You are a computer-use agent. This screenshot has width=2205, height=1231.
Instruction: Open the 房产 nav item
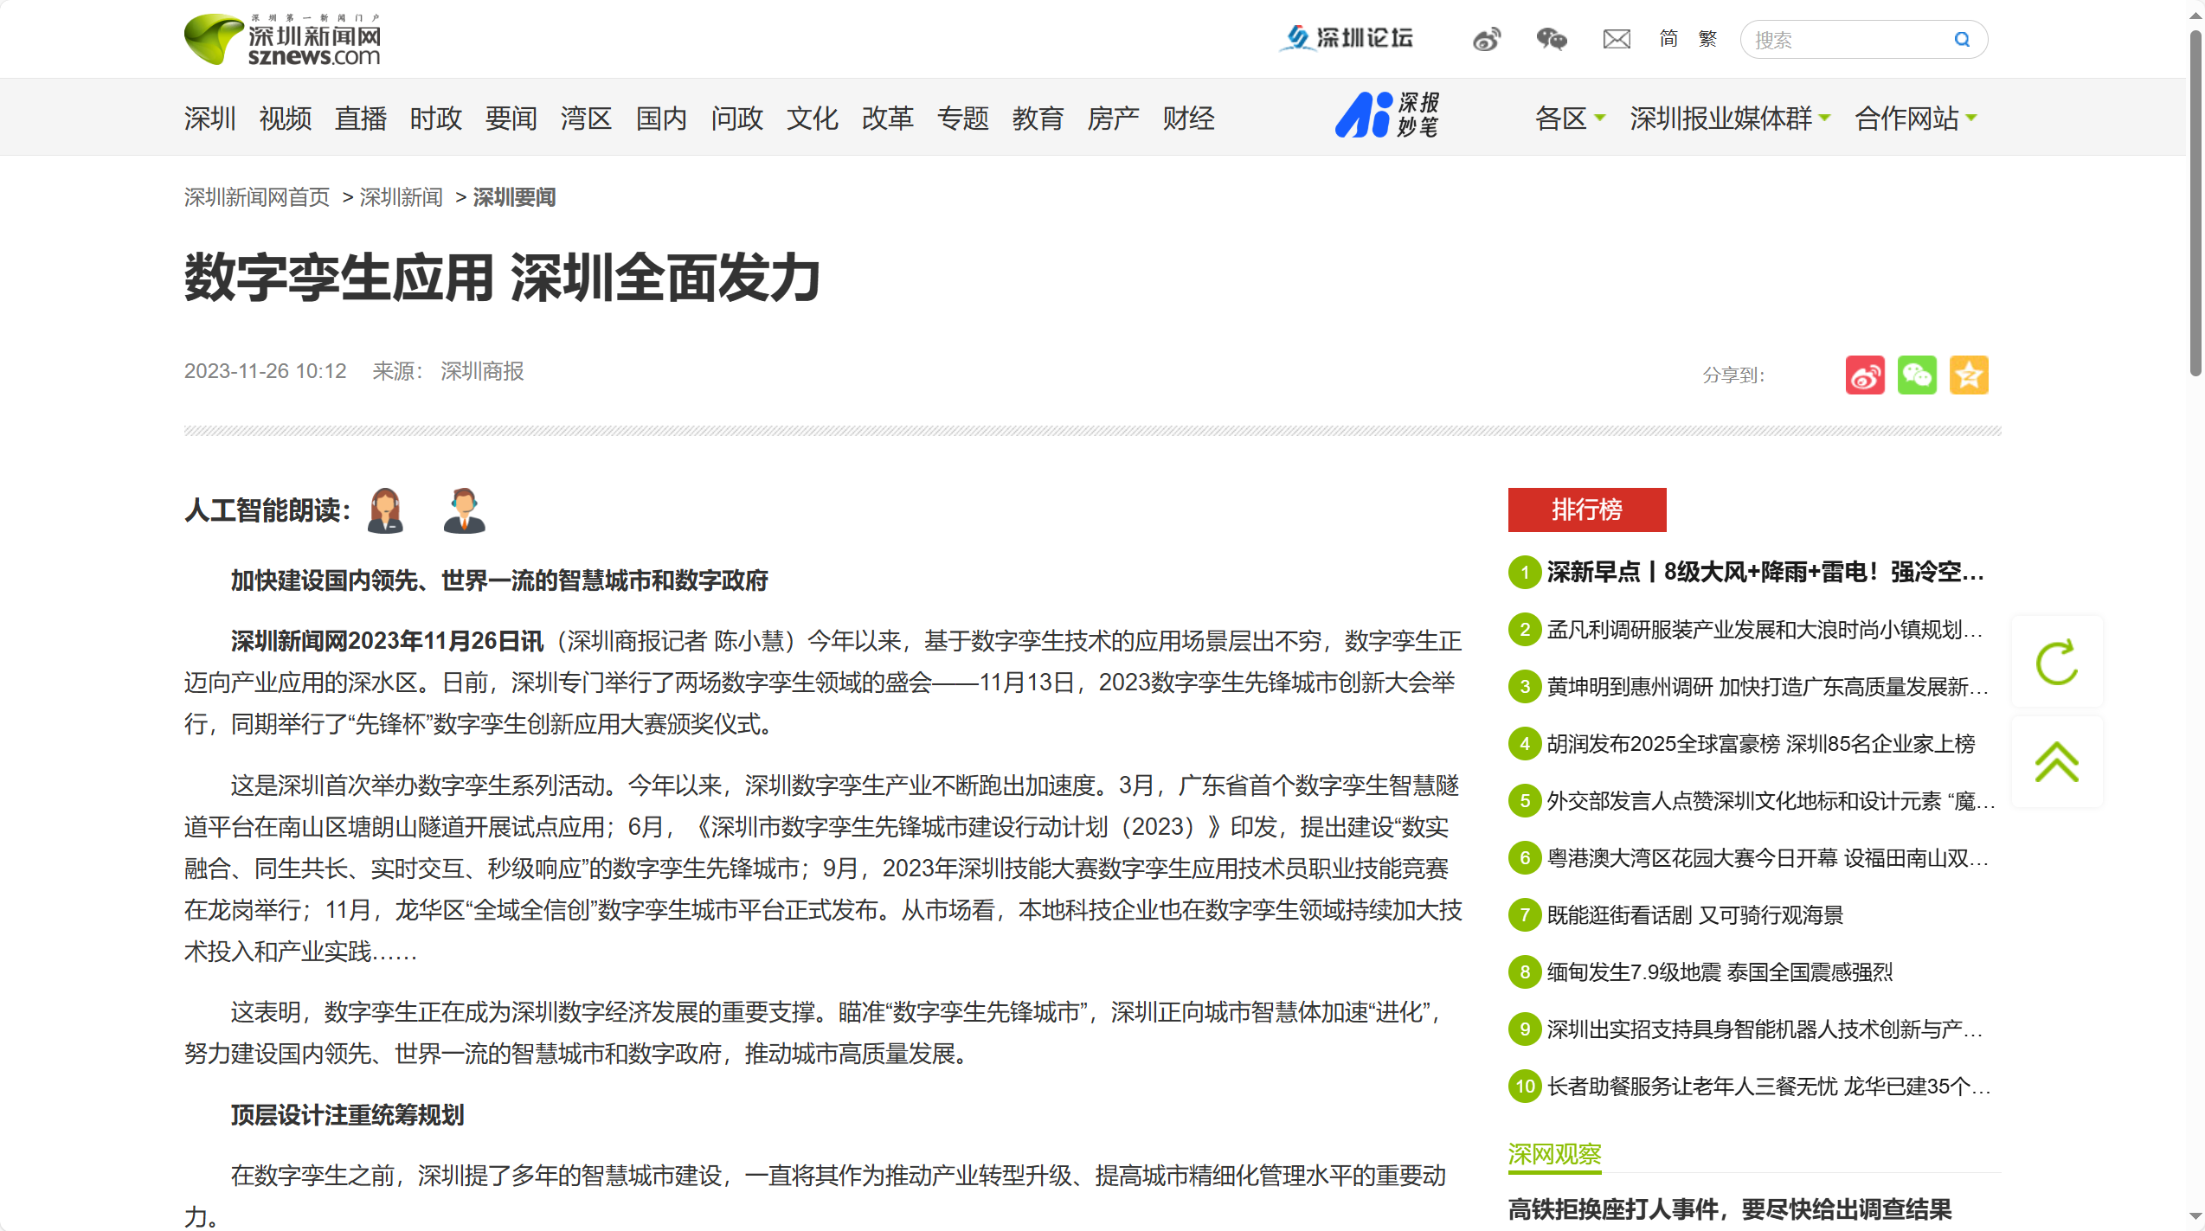1114,118
